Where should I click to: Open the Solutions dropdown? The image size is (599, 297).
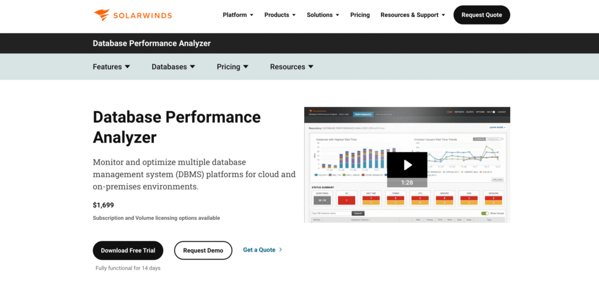pos(323,15)
